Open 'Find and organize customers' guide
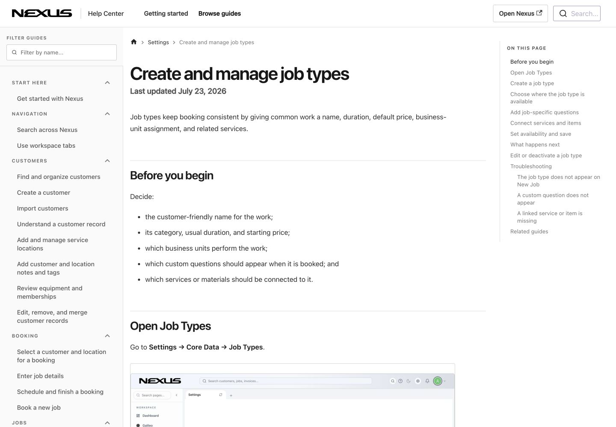Screen dimensions: 616x427 [59, 177]
